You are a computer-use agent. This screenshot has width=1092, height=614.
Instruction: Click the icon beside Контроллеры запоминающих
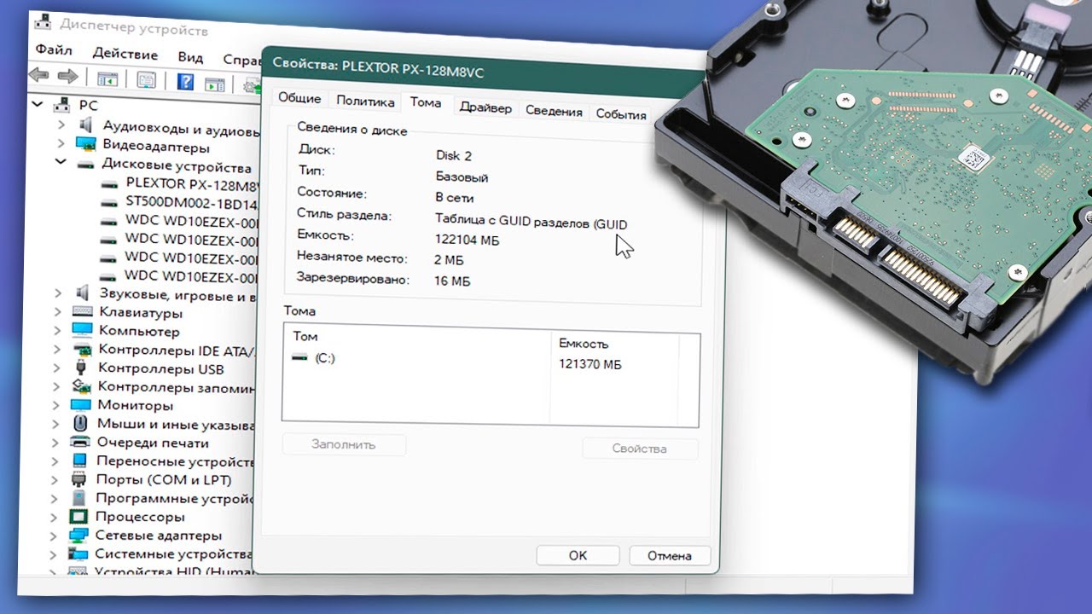(x=81, y=387)
